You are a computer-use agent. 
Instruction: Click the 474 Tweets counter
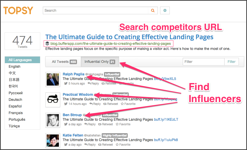[22, 41]
